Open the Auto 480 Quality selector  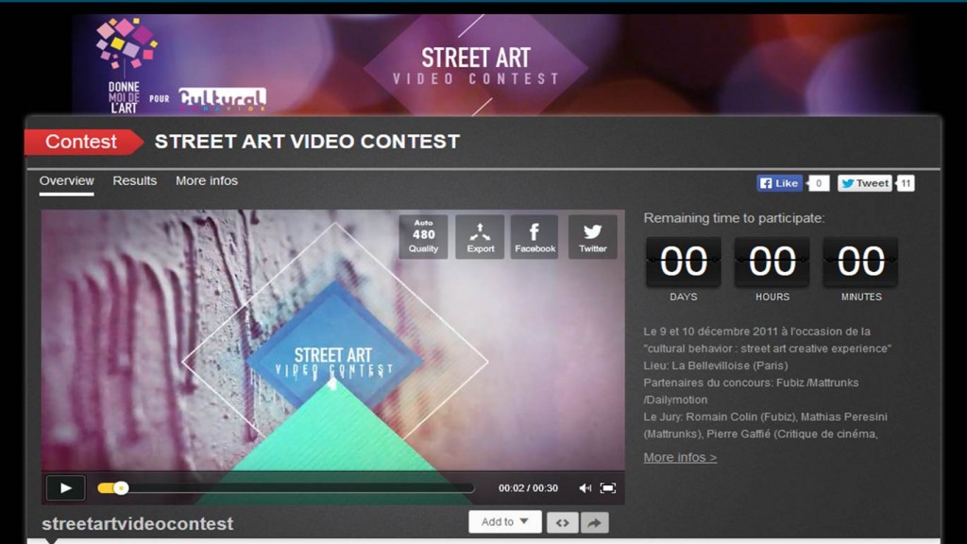pos(423,237)
